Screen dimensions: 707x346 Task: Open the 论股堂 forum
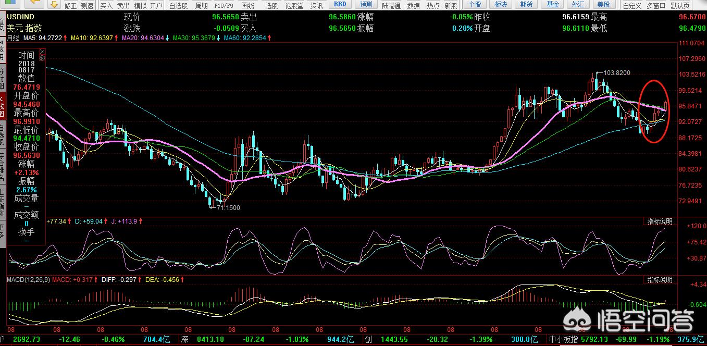pyautogui.click(x=294, y=5)
